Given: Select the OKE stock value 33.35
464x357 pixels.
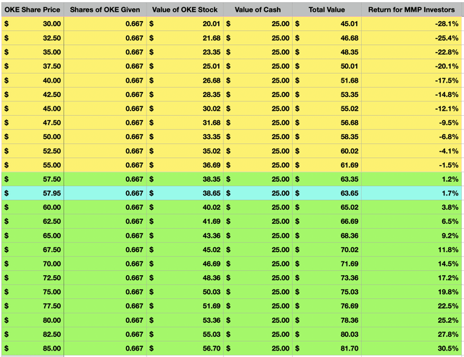Looking at the screenshot, I should [185, 137].
